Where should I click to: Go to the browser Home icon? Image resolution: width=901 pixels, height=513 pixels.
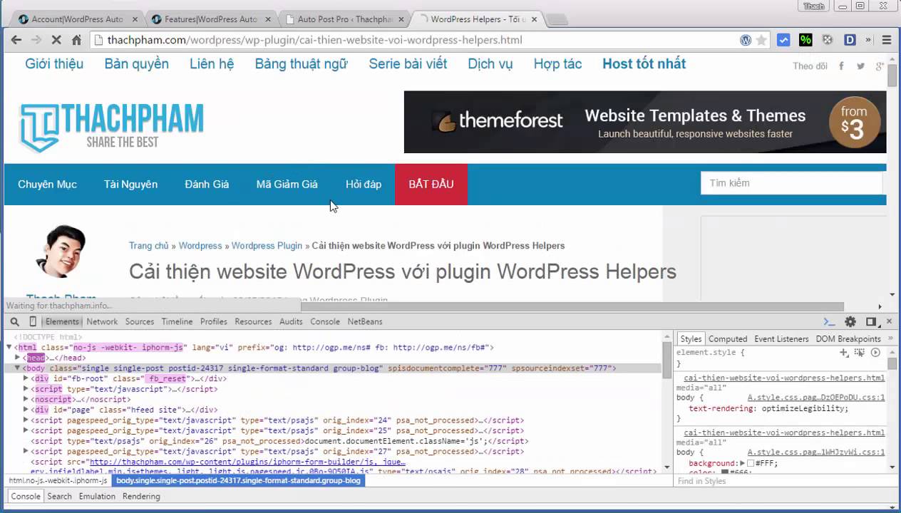pyautogui.click(x=76, y=40)
